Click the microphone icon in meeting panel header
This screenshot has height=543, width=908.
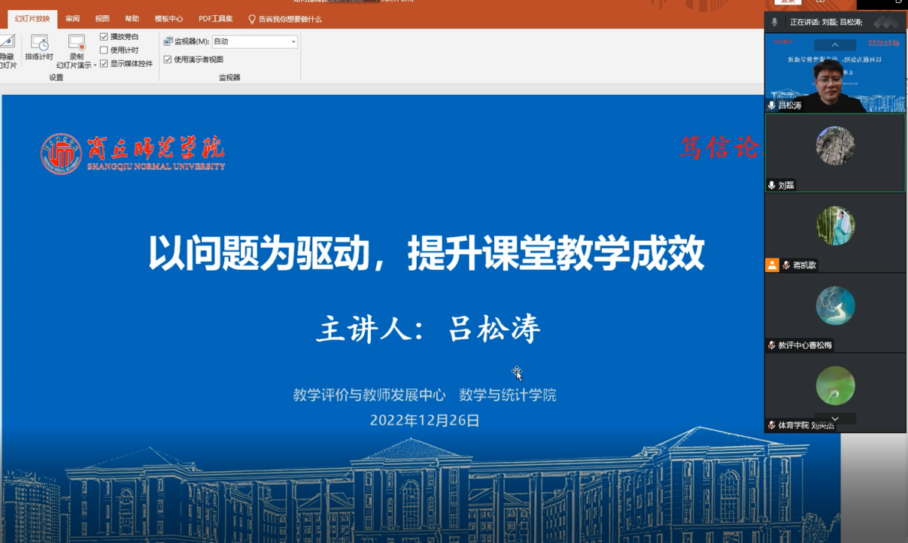(x=774, y=23)
